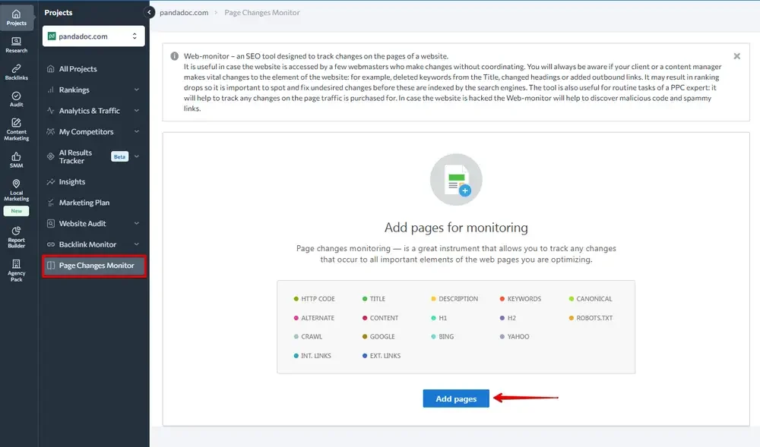Click the AI Results Tracker diamond icon
The width and height of the screenshot is (760, 447).
50,156
